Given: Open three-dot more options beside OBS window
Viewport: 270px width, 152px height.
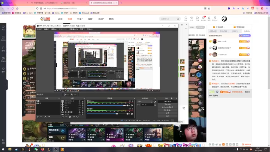Looking at the screenshot, I should point(186,28).
